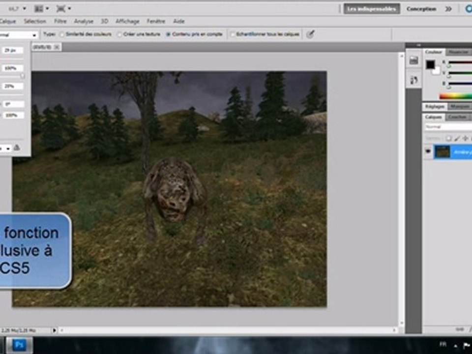Open the zoom level dropdown
The width and height of the screenshot is (472, 354).
tap(25, 9)
